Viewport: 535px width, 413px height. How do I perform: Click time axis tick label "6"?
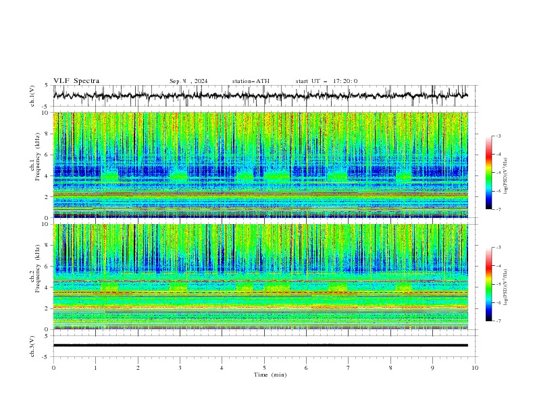click(x=306, y=368)
